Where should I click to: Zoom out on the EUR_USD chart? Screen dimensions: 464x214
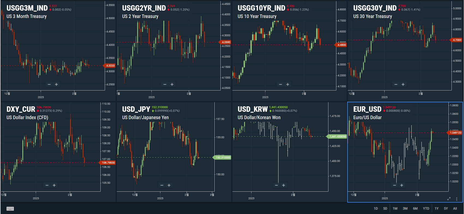394,185
